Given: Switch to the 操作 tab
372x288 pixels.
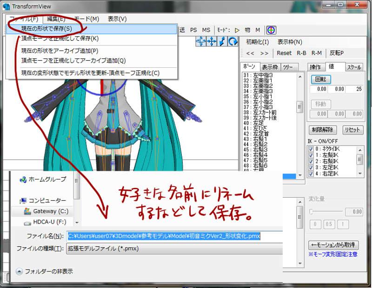Looking at the screenshot, I should click(316, 67).
